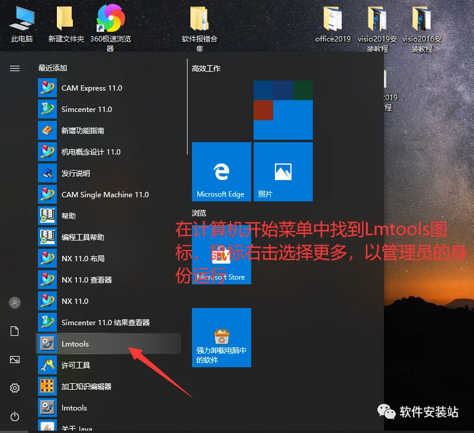This screenshot has width=474, height=433.
Task: Launch NX 11.0 布局 icon
Action: (x=47, y=258)
